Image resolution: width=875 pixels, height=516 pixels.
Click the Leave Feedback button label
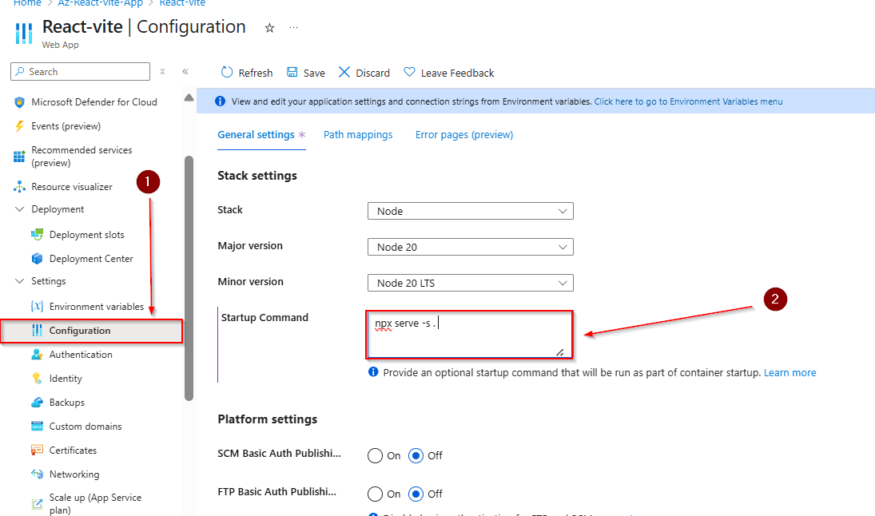[458, 73]
